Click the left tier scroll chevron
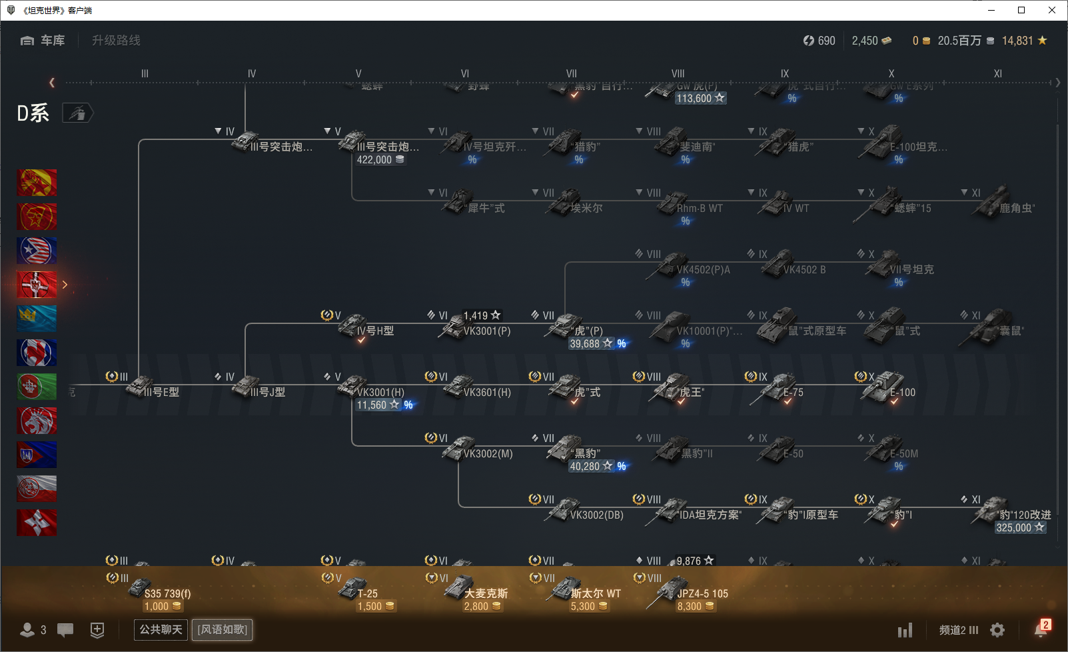1068x652 pixels. (x=52, y=83)
